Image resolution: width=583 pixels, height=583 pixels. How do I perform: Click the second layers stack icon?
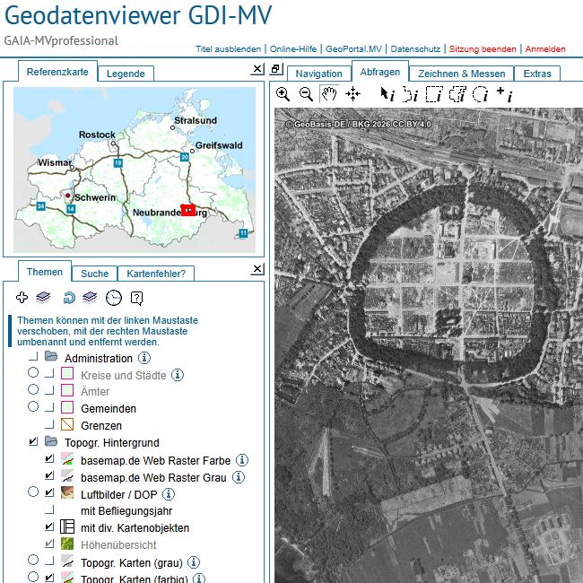[90, 298]
